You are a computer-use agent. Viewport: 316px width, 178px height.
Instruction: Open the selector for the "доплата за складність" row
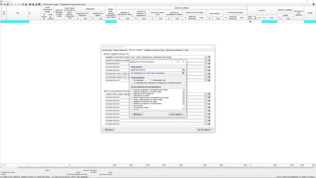click(206, 60)
